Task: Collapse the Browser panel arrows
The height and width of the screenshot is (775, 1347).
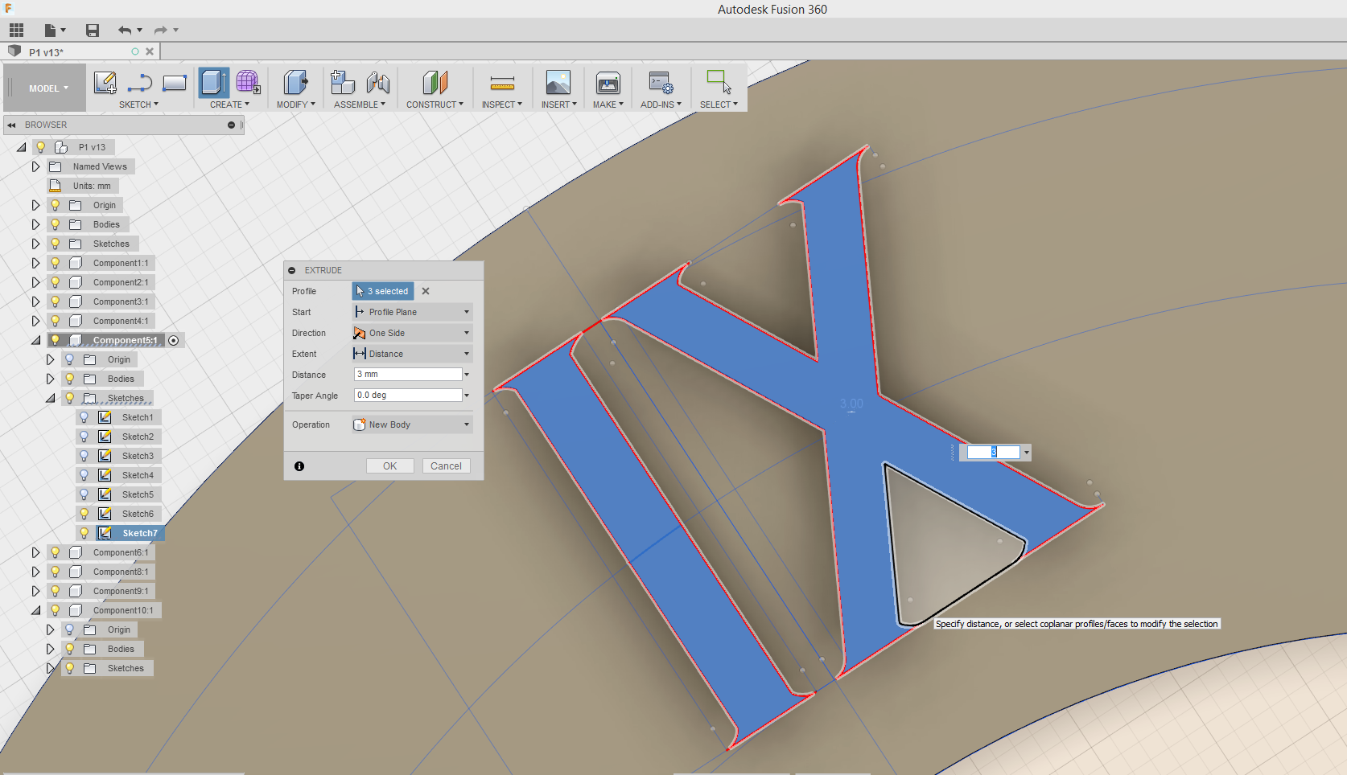Action: tap(11, 125)
